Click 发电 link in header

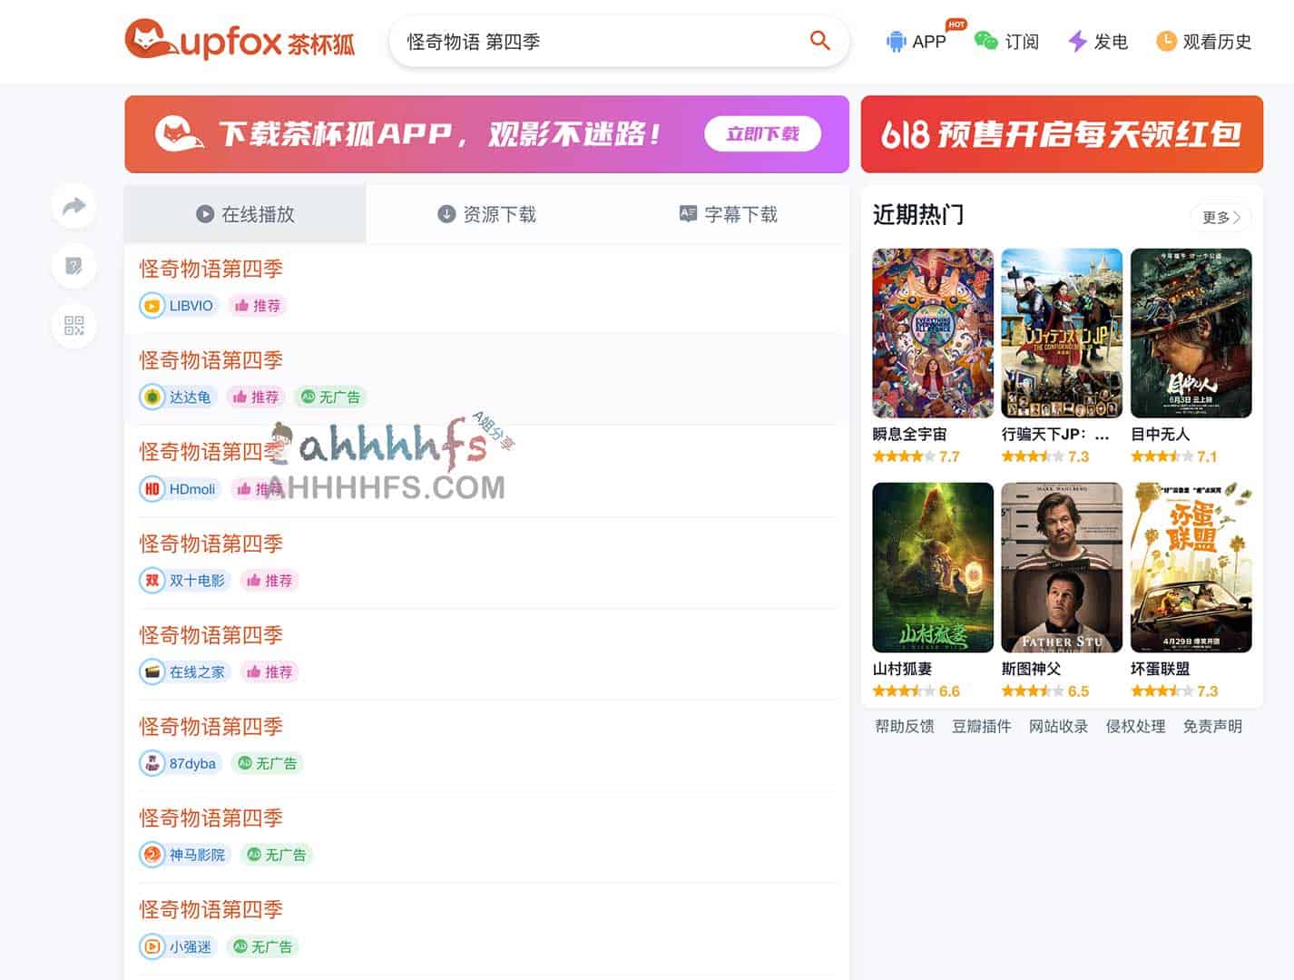1098,42
